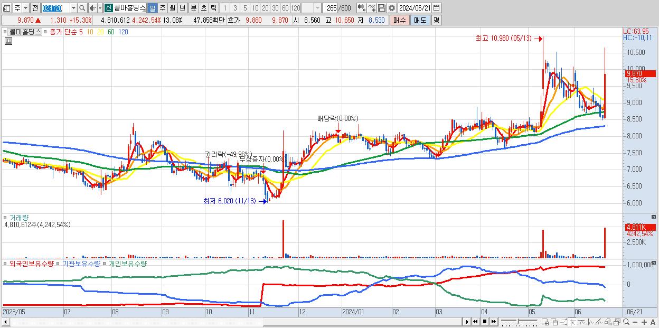Click the 콜마홀딩스 chart legend label
This screenshot has height=328, width=659.
[x=24, y=32]
